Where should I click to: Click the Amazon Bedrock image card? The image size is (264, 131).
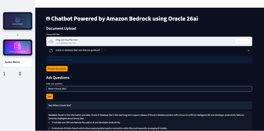pyautogui.click(x=17, y=21)
